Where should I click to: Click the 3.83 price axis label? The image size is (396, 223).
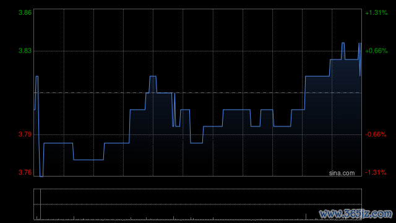(25, 51)
